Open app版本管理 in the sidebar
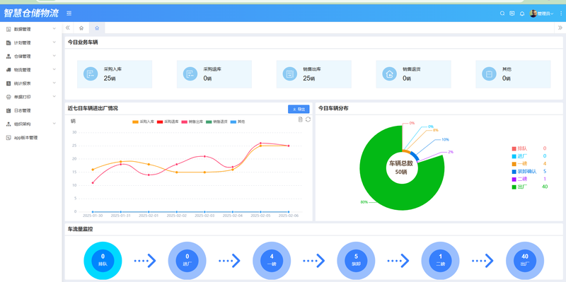566x282 pixels. pyautogui.click(x=31, y=137)
